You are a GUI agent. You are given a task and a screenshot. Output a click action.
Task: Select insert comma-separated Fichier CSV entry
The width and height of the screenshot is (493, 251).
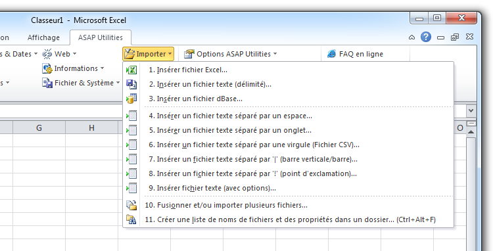[289, 145]
